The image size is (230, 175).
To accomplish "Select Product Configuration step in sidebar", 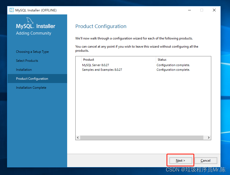I will pyautogui.click(x=37, y=79).
